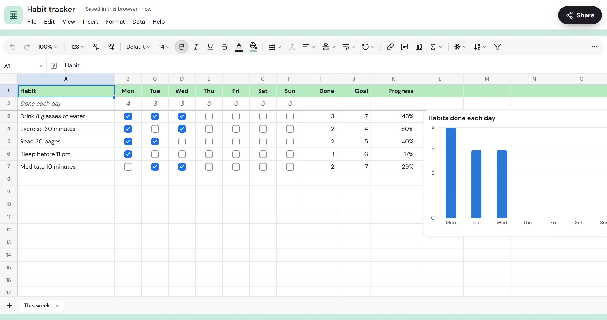Open the Help menu
The width and height of the screenshot is (607, 320).
[158, 22]
